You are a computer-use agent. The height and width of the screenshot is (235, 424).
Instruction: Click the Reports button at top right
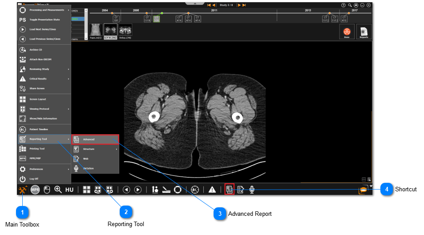click(x=363, y=32)
